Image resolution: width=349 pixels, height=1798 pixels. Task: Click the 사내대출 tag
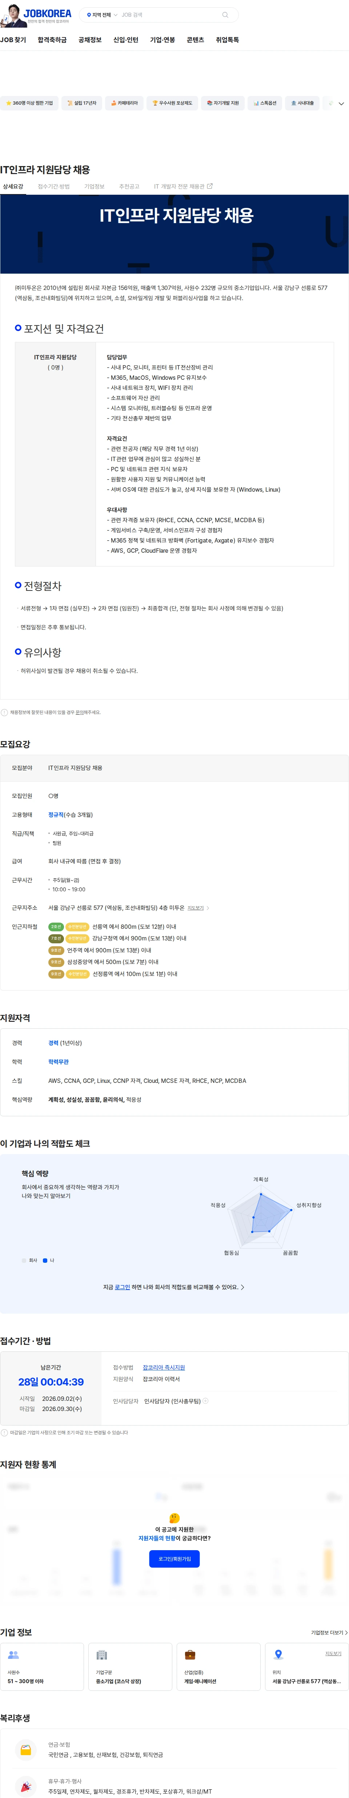[302, 103]
